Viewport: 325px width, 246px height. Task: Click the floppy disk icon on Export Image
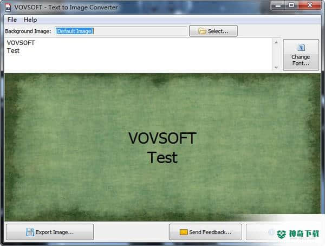tap(30, 232)
